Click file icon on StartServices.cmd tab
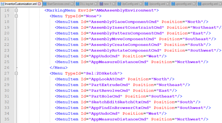222x123 pixels. [45, 4]
